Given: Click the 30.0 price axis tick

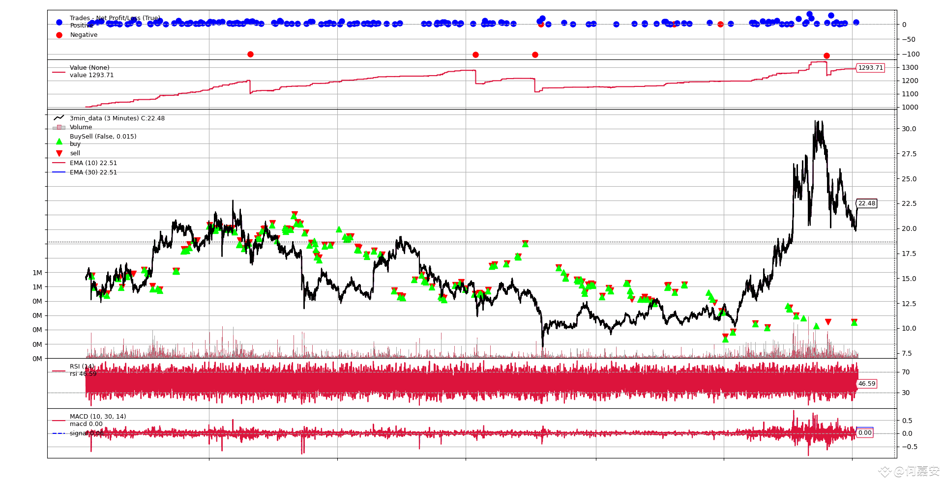Looking at the screenshot, I should tap(909, 129).
